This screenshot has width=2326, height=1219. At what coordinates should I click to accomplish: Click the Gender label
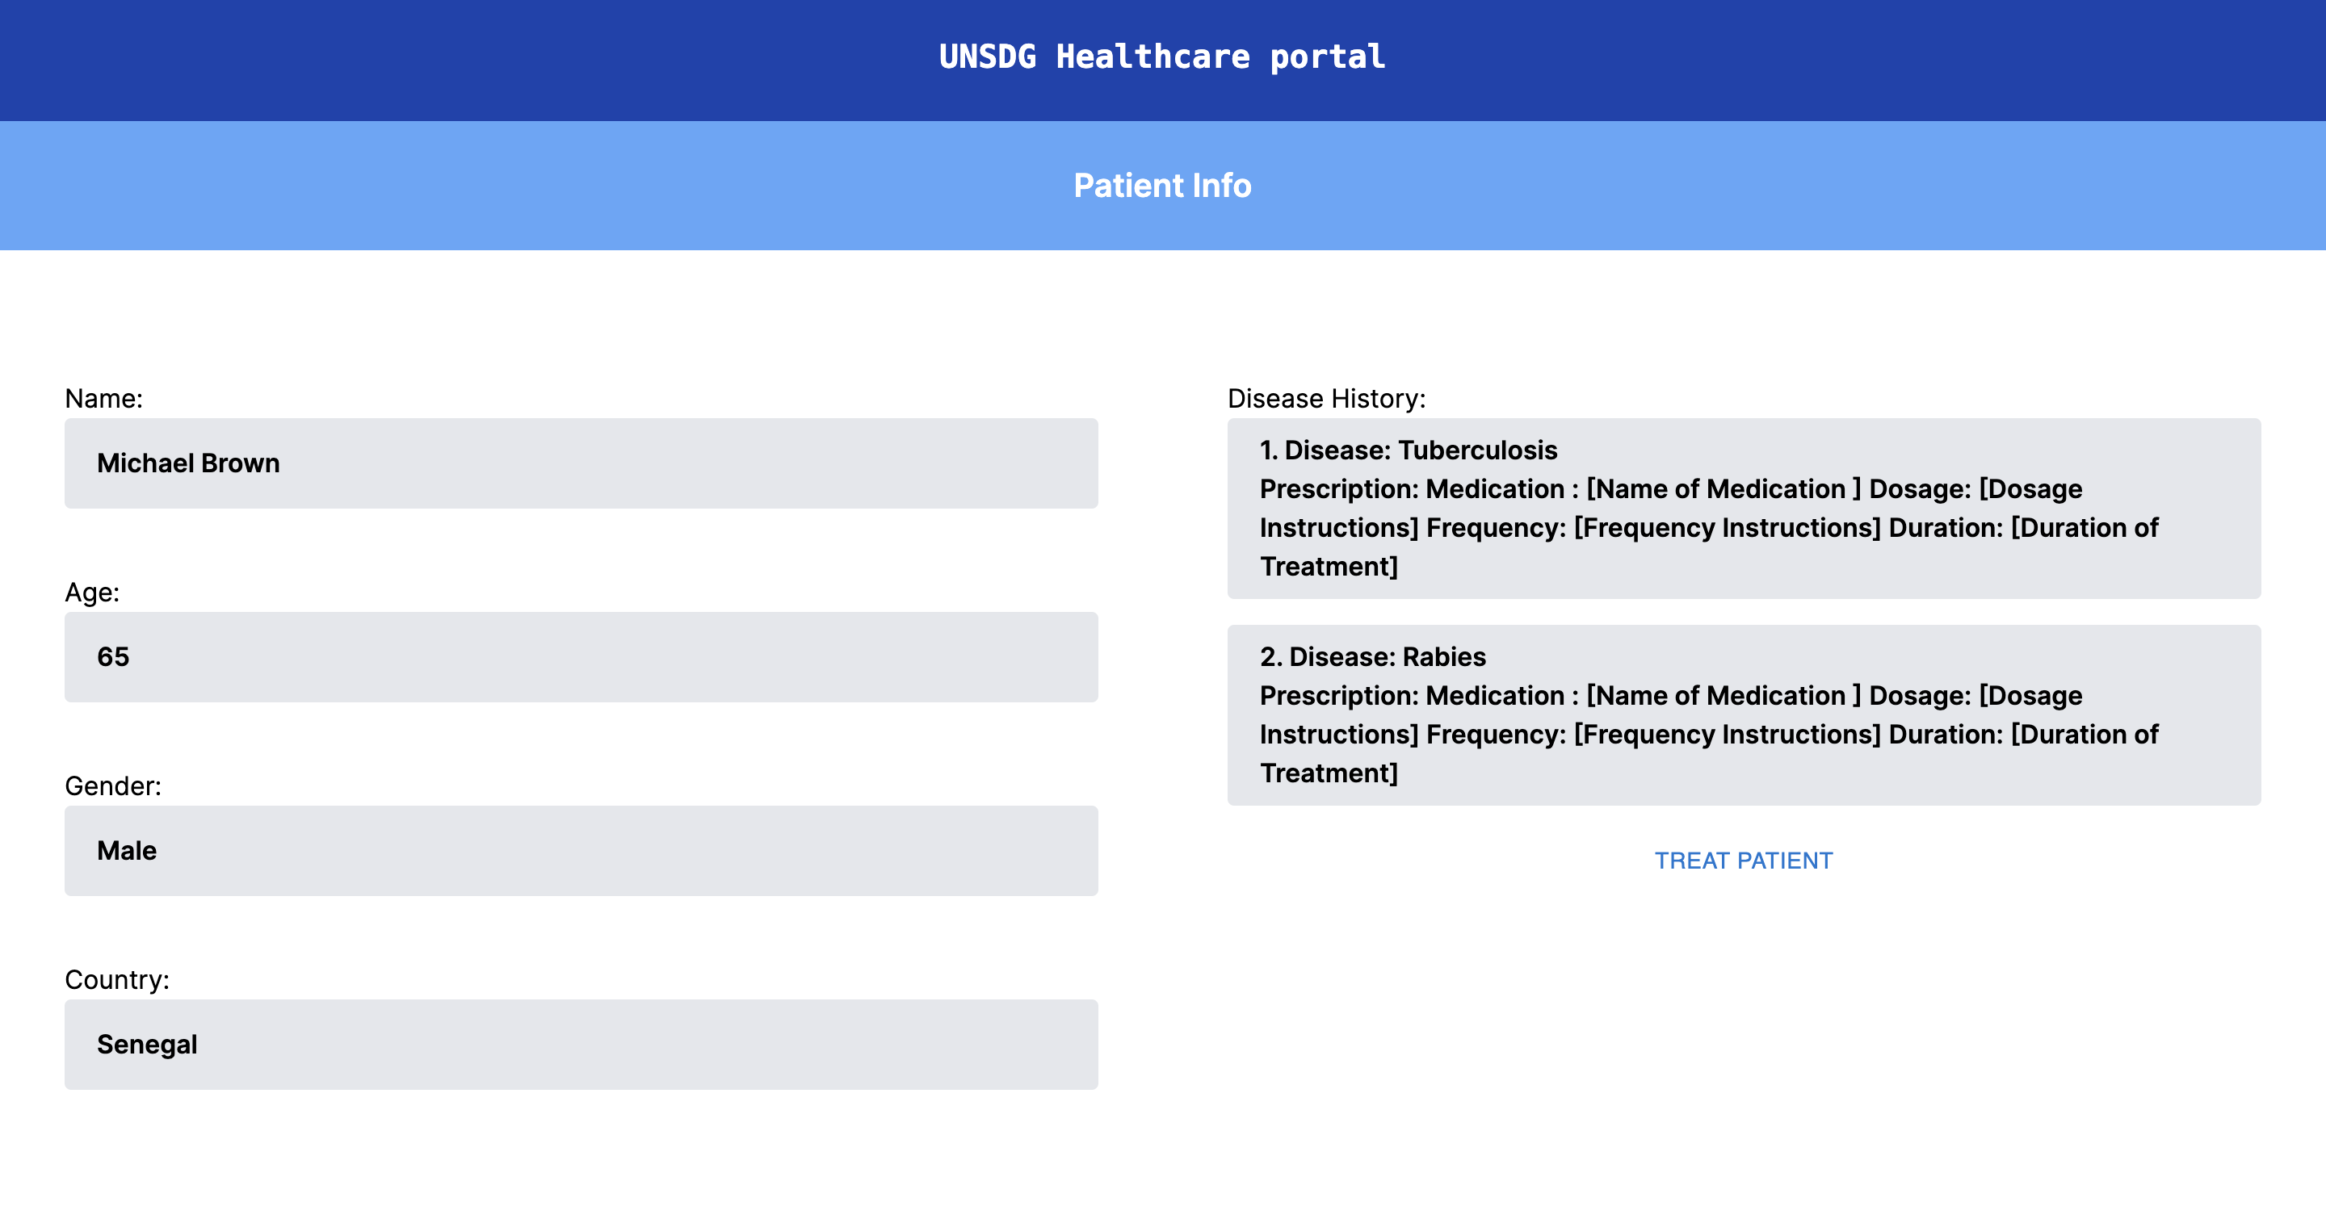113,785
